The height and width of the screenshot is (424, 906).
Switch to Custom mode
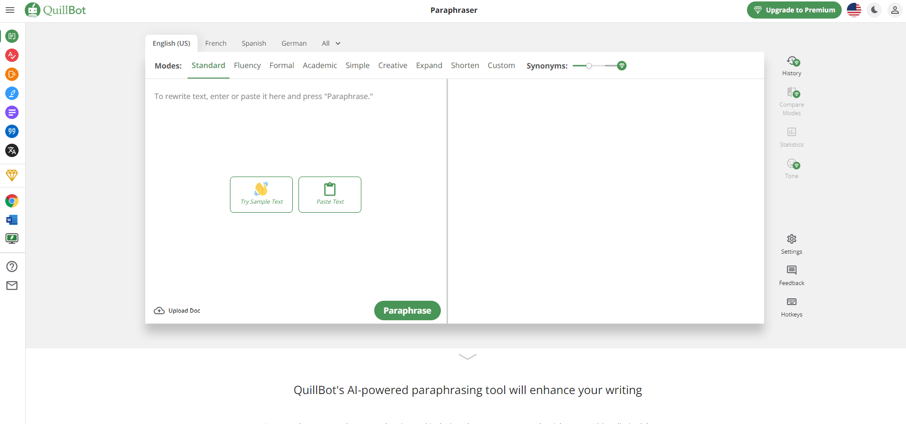pyautogui.click(x=501, y=65)
